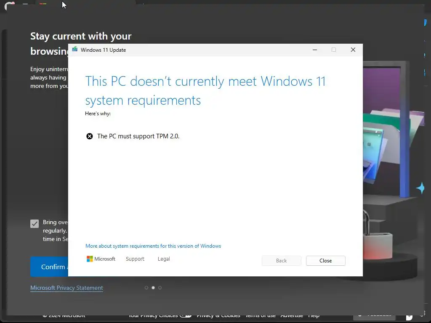Screen dimensions: 431x323
Task: Click the blue Confirm button in Edge window
Action: point(49,266)
